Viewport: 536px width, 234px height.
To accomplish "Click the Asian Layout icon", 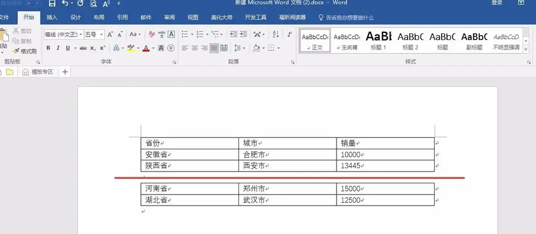I will (257, 35).
